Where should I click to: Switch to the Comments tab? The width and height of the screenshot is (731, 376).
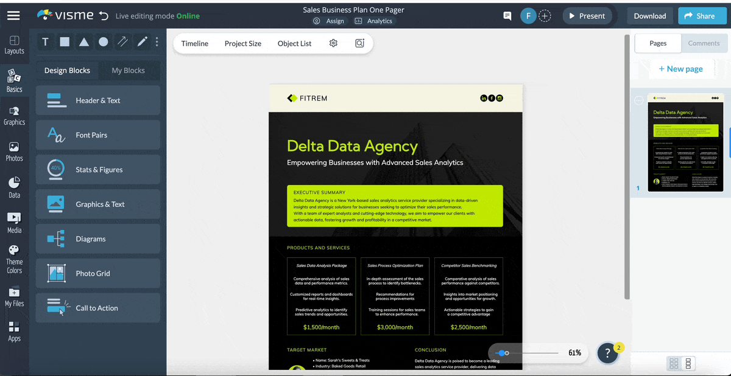coord(704,43)
